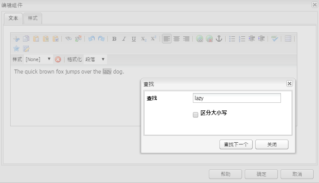The height and width of the screenshot is (183, 319).
Task: Click the Indent icon
Action: pyautogui.click(x=261, y=39)
